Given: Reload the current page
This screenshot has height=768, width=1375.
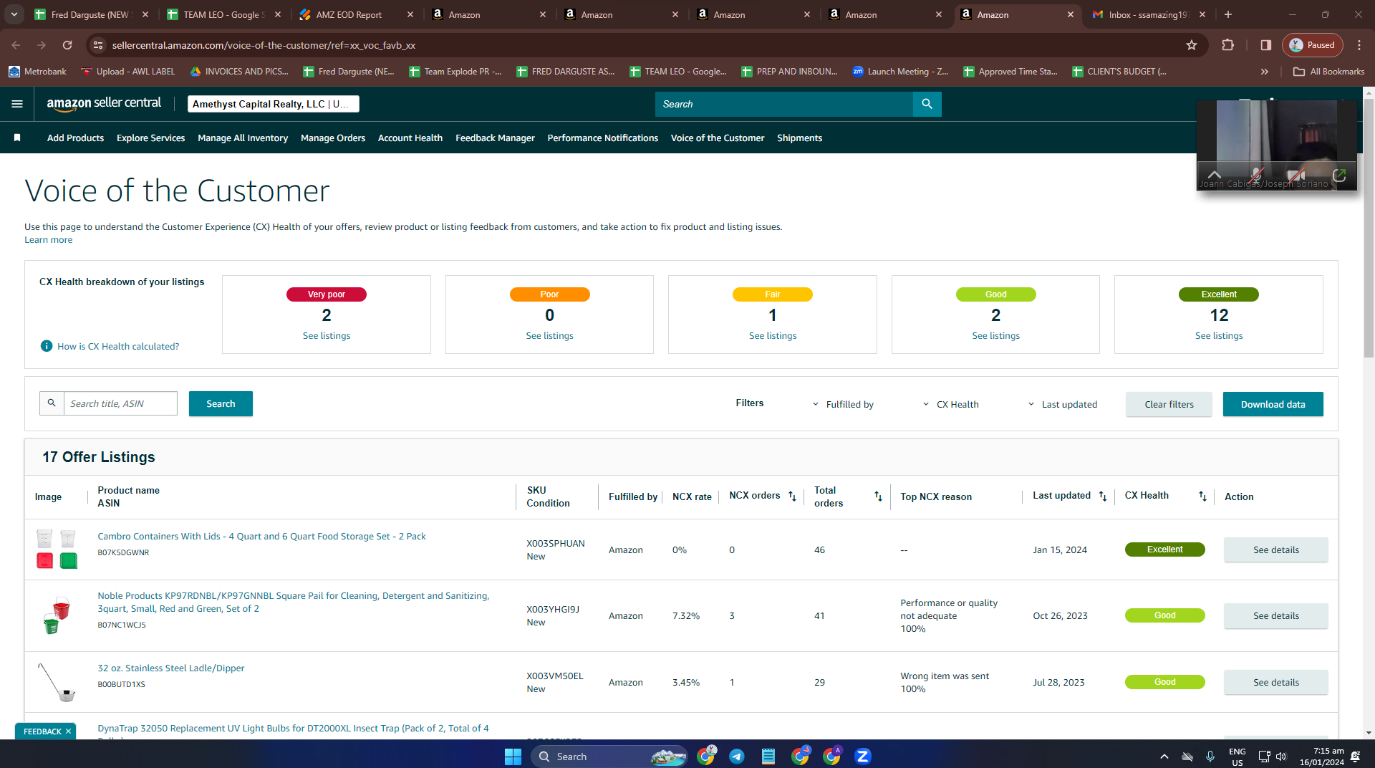Looking at the screenshot, I should click(x=67, y=45).
